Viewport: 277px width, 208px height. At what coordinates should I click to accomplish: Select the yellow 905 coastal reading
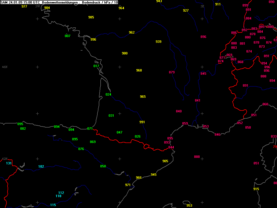click(x=165, y=161)
